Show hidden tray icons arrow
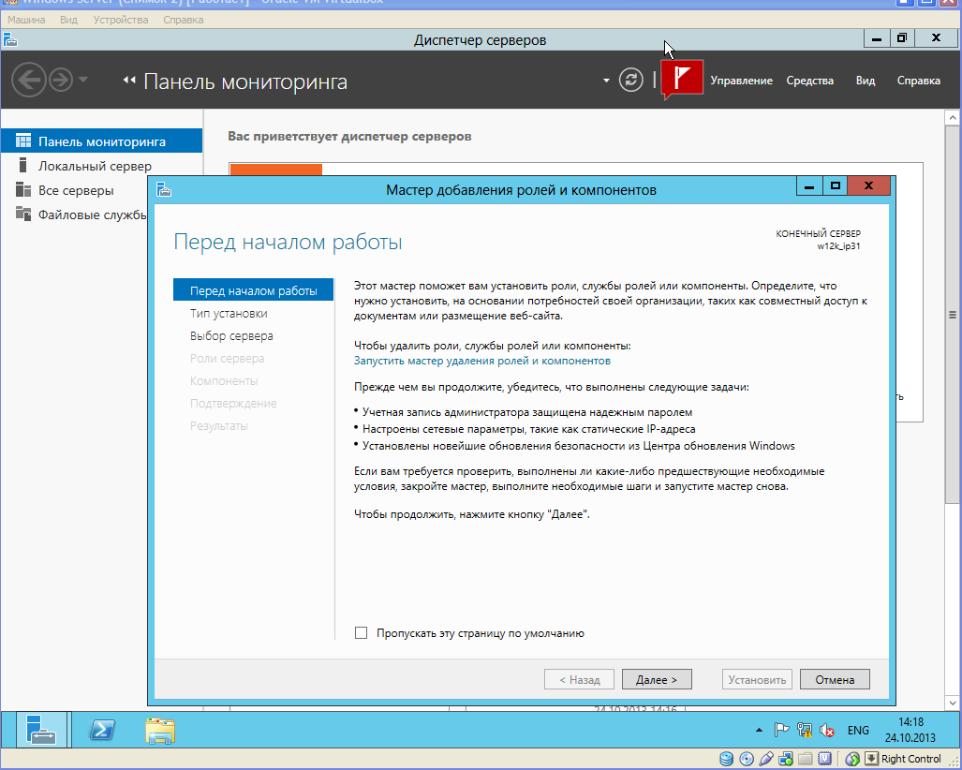Screen dimensions: 962x770 pyautogui.click(x=759, y=730)
